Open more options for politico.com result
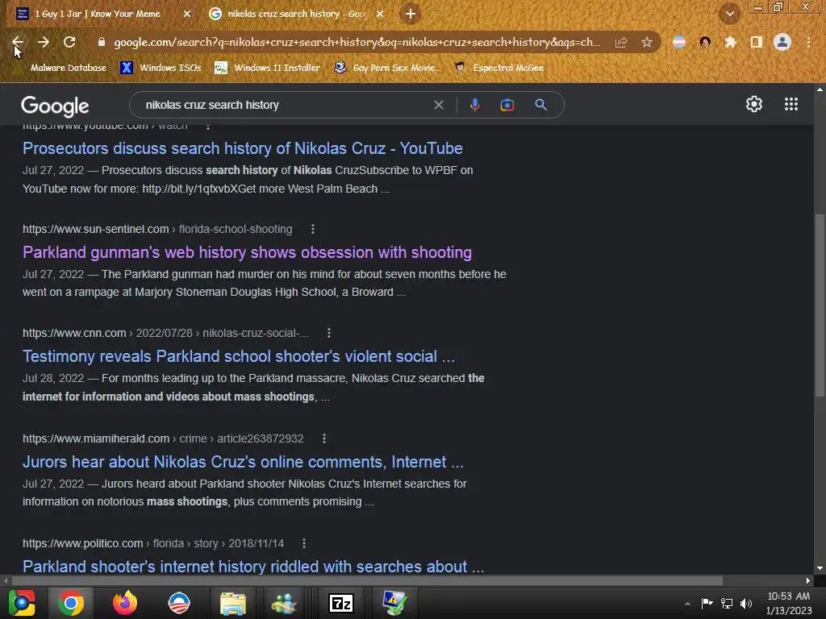This screenshot has width=826, height=619. click(304, 543)
